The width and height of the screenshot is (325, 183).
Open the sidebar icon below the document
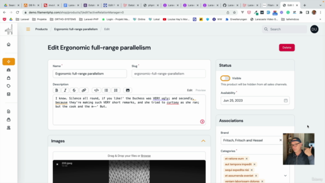(9, 120)
